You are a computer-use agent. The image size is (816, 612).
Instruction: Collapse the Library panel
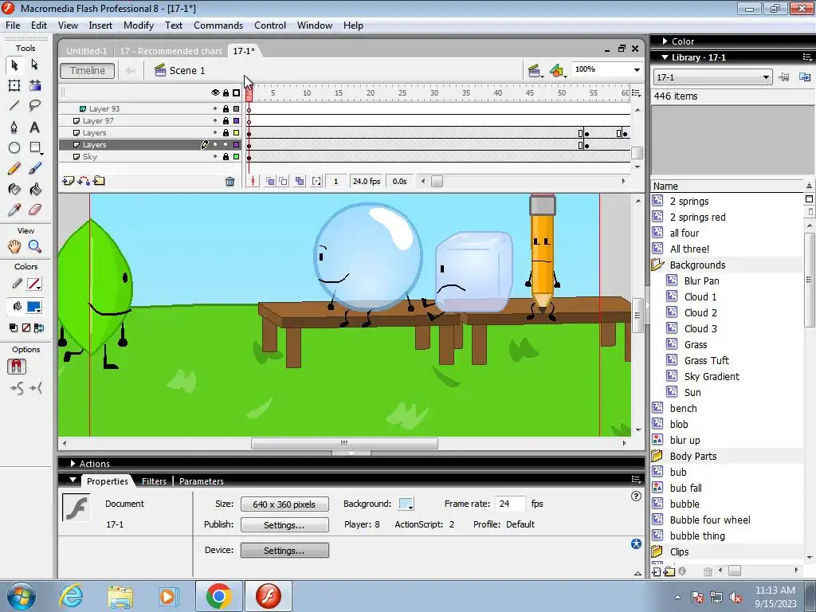click(x=665, y=57)
